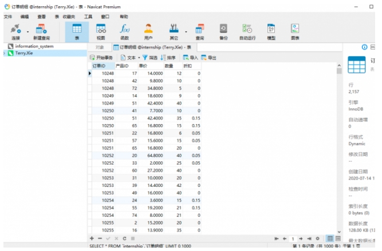Click the 开始事务 (Begin Transaction) button
Screen dimensions: 382x251
(103, 58)
